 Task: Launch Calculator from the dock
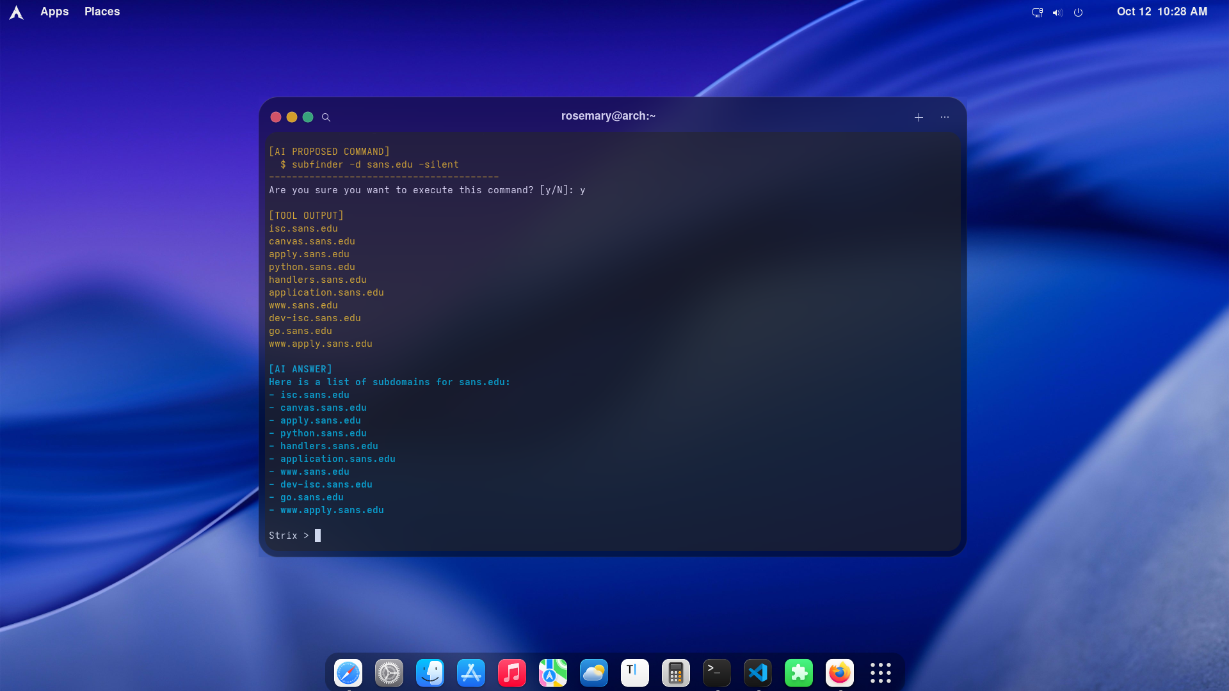[x=676, y=672]
